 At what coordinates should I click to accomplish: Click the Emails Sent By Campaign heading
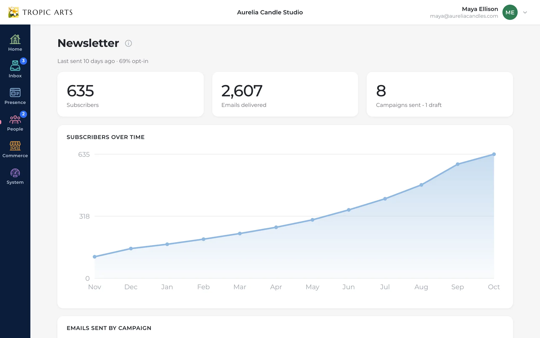(x=109, y=328)
